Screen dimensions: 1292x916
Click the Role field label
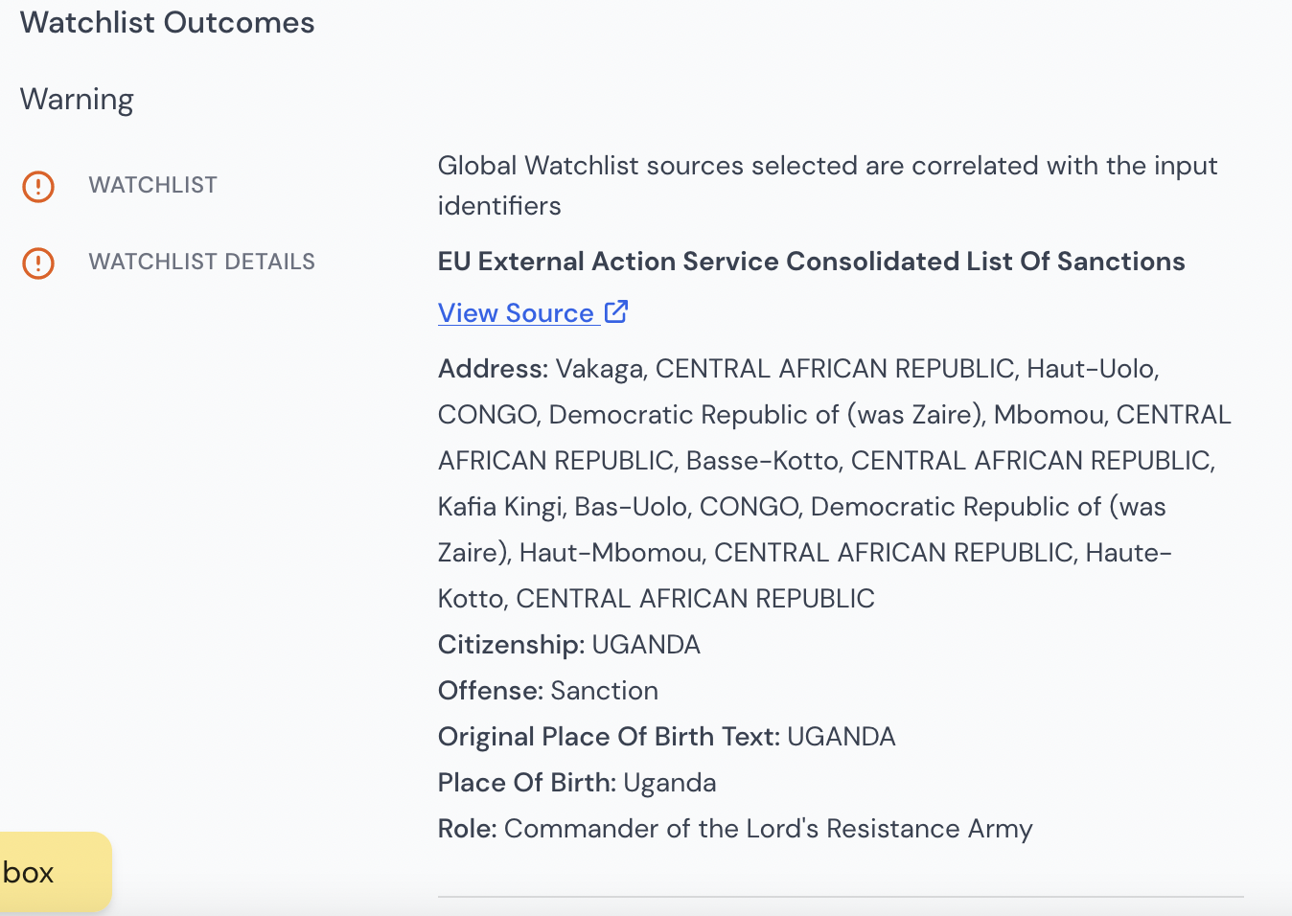(x=468, y=829)
